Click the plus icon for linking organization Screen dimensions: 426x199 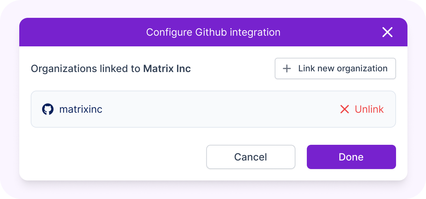click(x=286, y=68)
